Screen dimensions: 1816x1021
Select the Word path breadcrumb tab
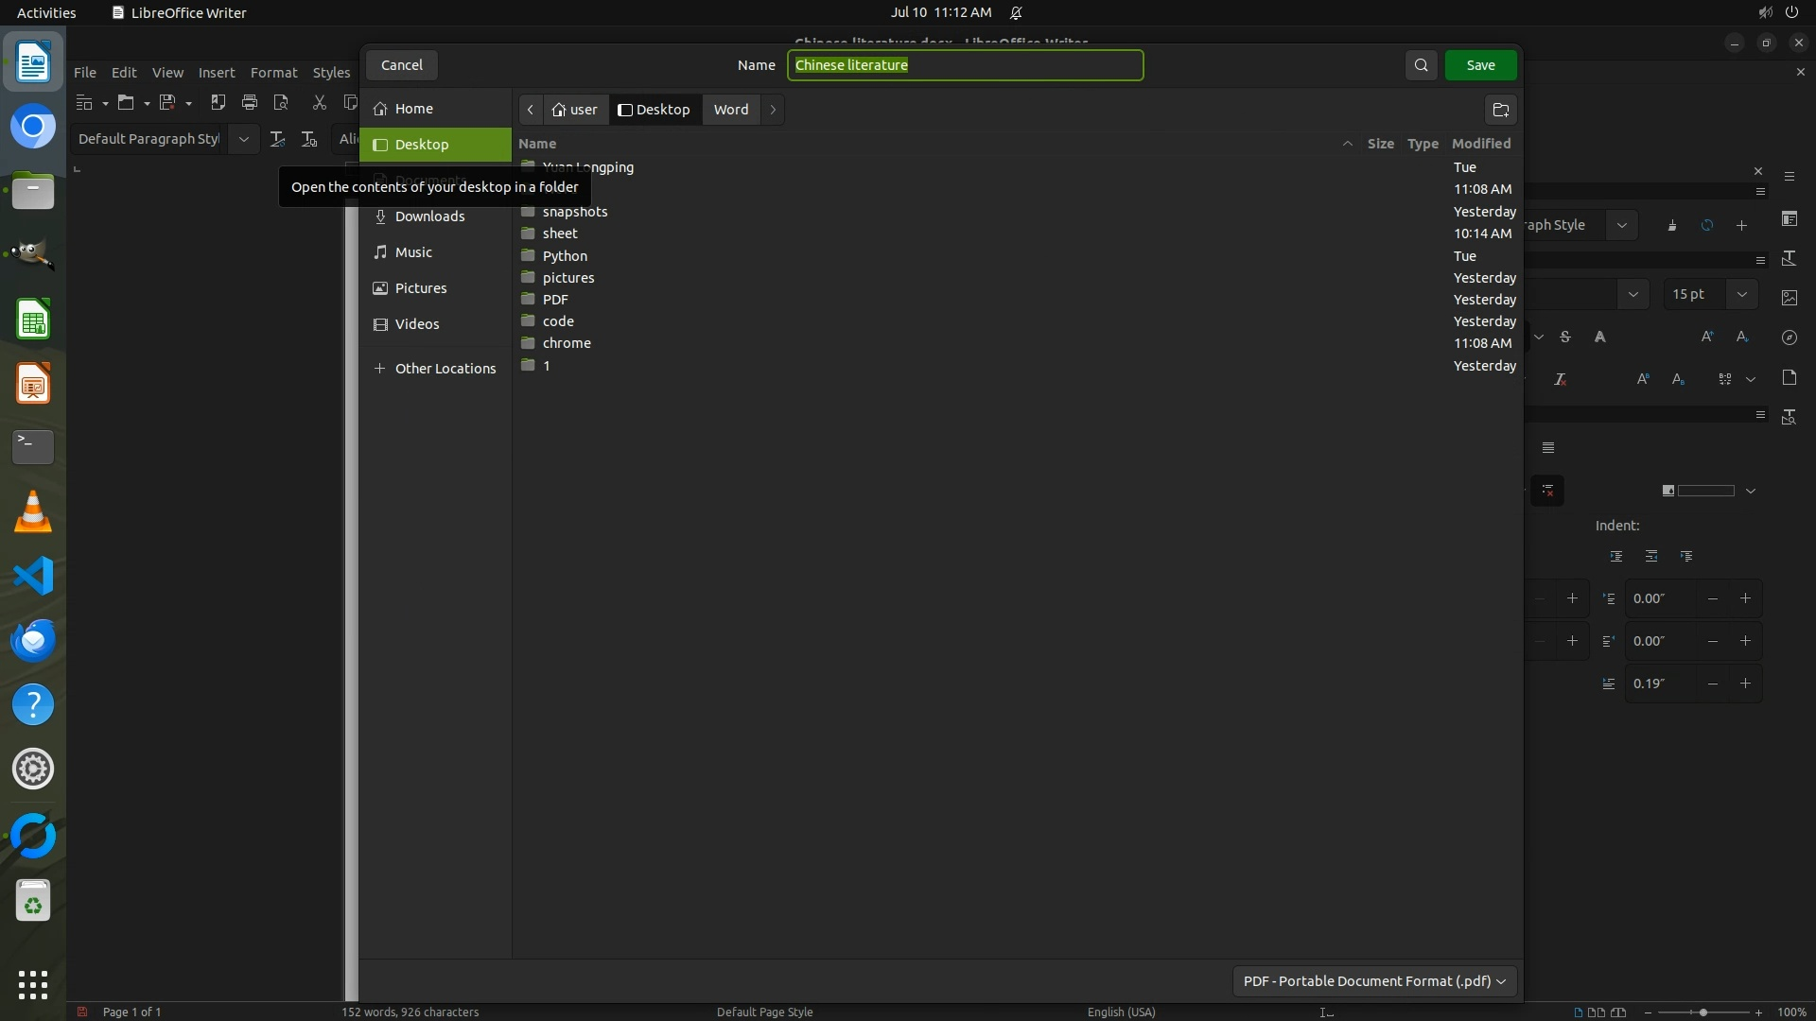tap(730, 110)
